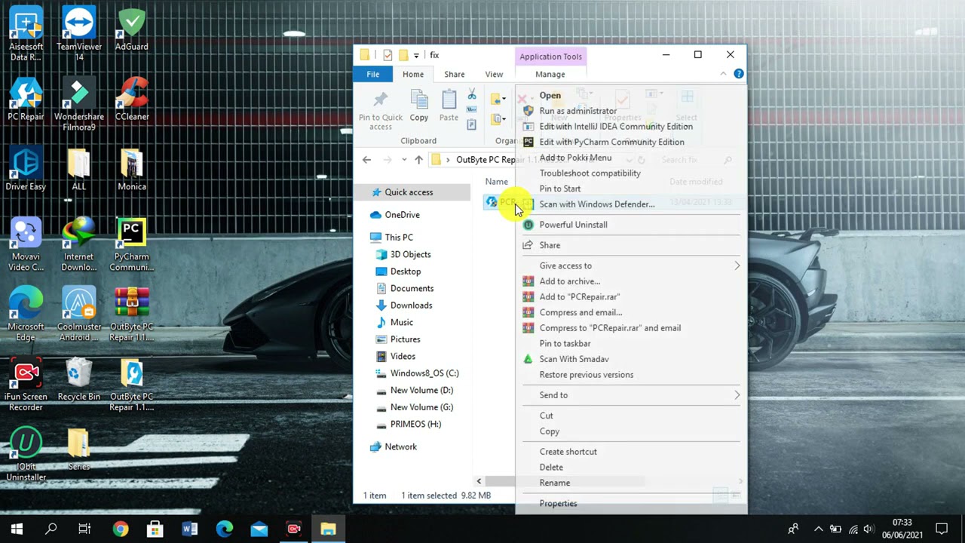Switch to the Share ribbon tab

[x=455, y=74]
